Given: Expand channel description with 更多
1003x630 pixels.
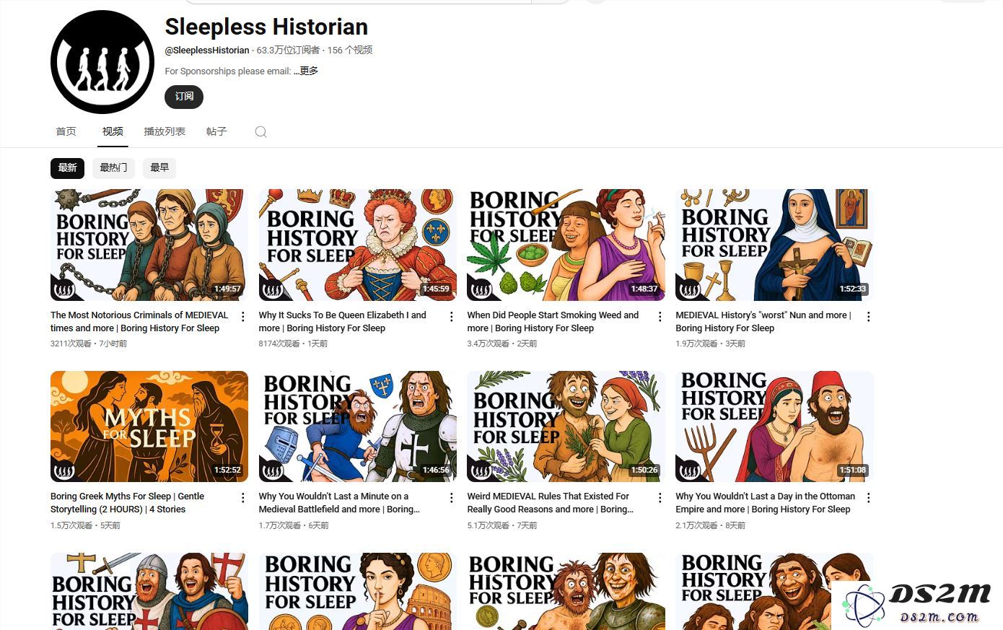Looking at the screenshot, I should click(x=309, y=71).
